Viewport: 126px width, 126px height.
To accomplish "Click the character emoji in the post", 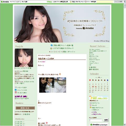I will tap(60, 74).
